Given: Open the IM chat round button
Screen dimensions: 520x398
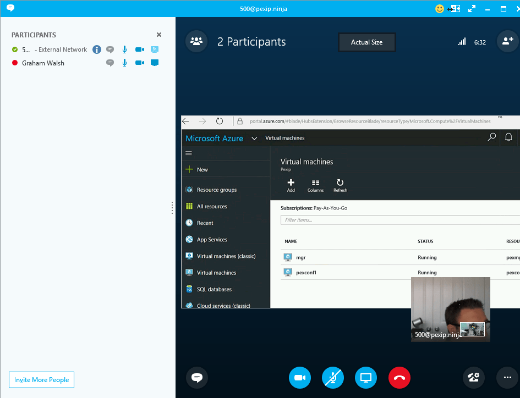Looking at the screenshot, I should pos(197,378).
